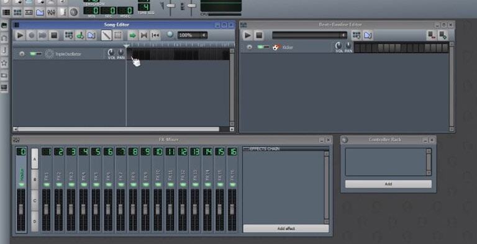
Task: Click Add in Controller Rack
Action: click(x=388, y=184)
